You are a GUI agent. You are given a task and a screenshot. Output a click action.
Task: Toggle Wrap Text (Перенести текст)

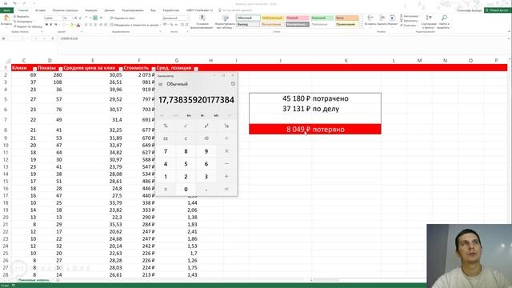coord(122,18)
